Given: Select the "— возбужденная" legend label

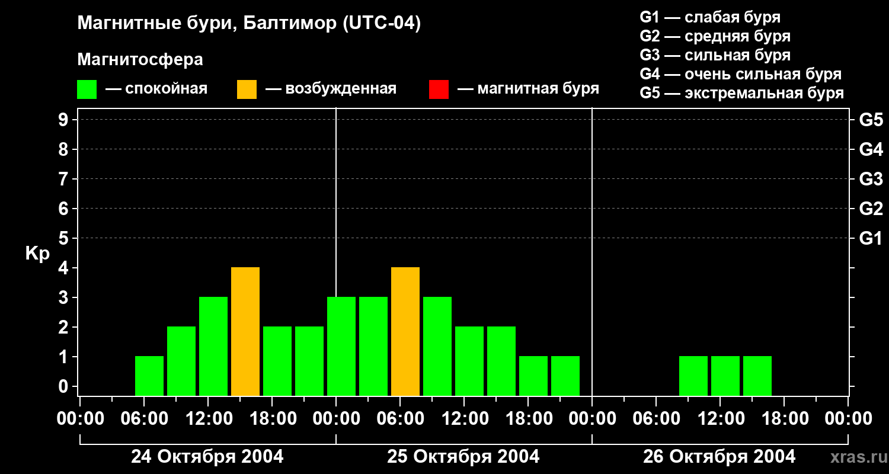Looking at the screenshot, I should (331, 89).
